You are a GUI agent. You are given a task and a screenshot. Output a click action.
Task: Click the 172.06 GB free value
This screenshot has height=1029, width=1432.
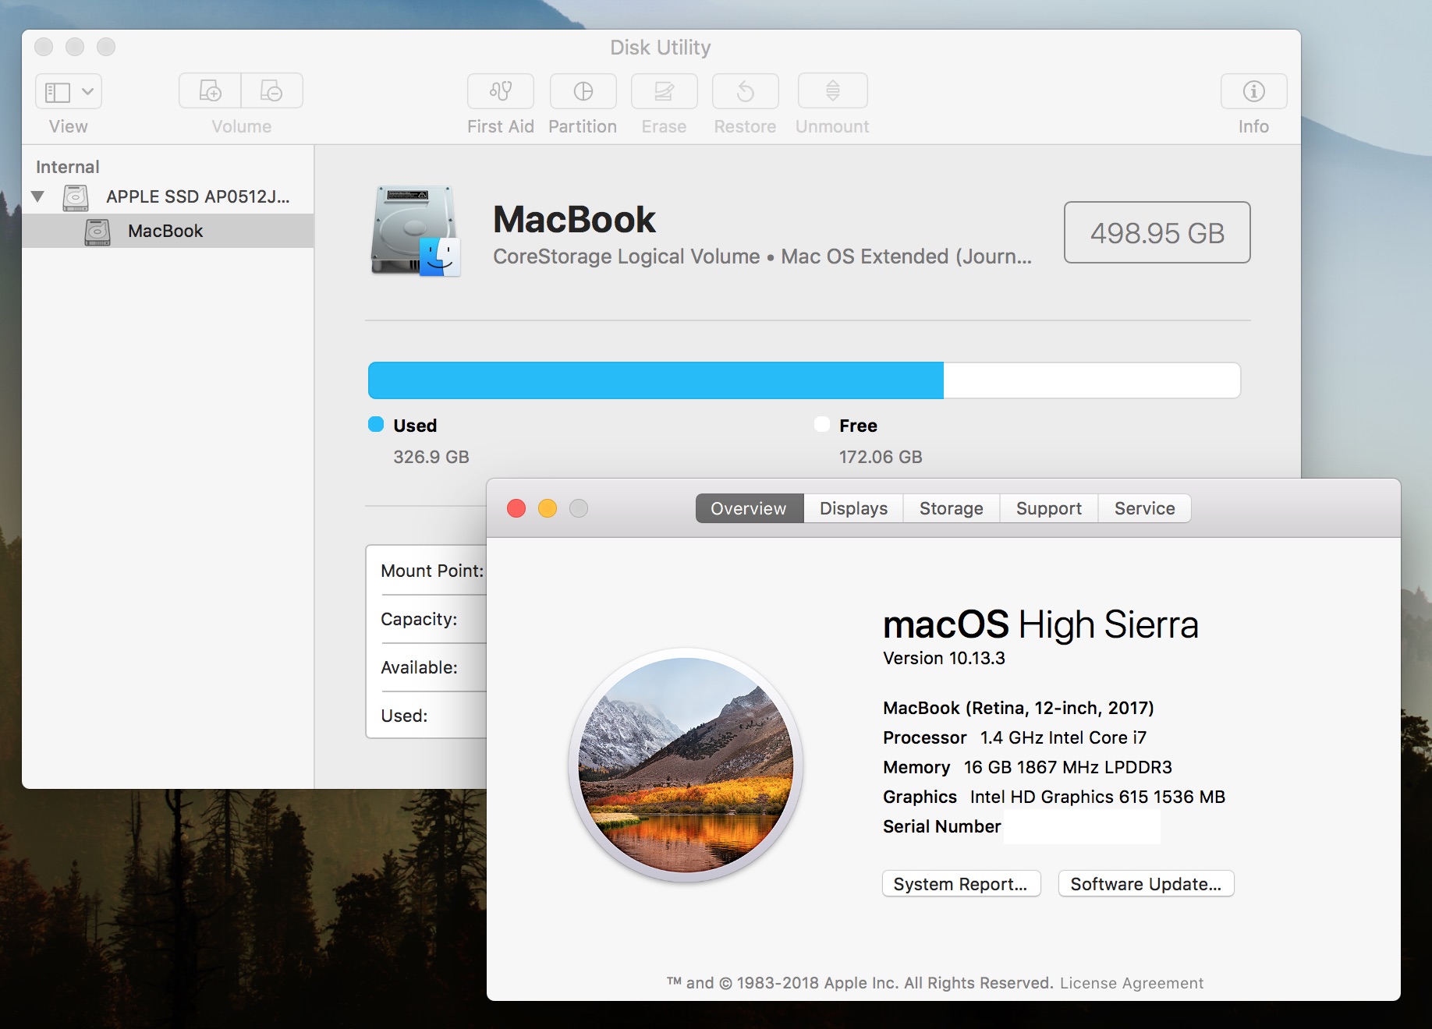coord(881,457)
